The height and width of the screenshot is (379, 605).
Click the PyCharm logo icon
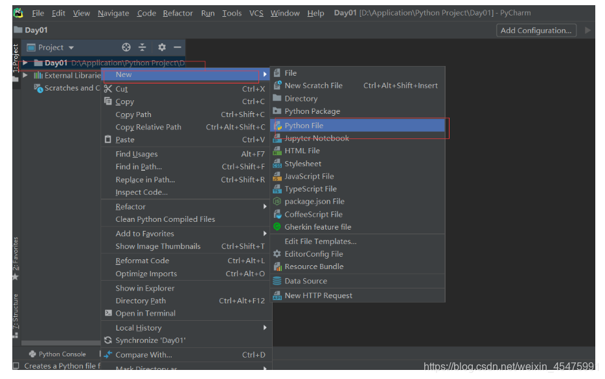(x=18, y=13)
